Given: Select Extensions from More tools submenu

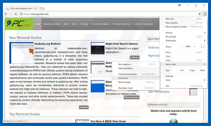Looking at the screenshot, I should pyautogui.click(x=123, y=78).
